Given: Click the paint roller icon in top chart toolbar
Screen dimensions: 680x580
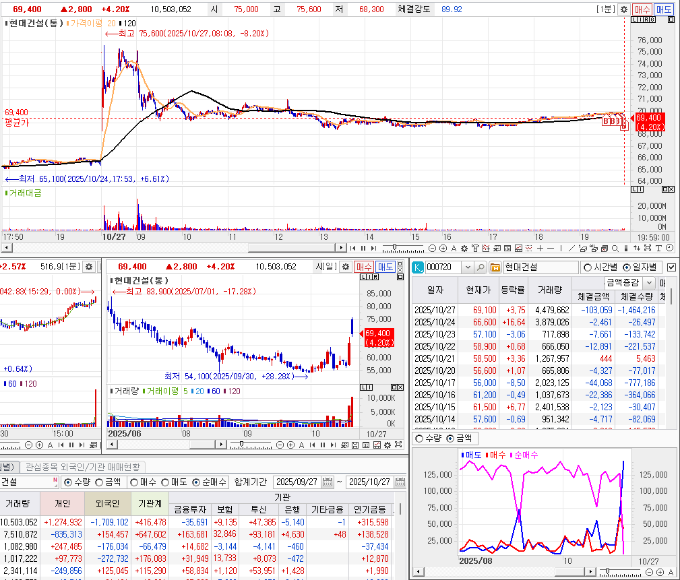Looking at the screenshot, I should [x=475, y=249].
